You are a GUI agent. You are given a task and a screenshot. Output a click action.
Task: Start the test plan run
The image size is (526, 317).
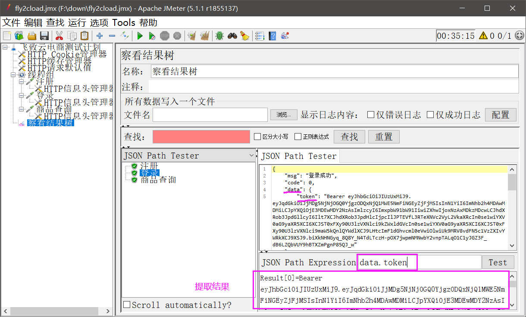tap(140, 36)
